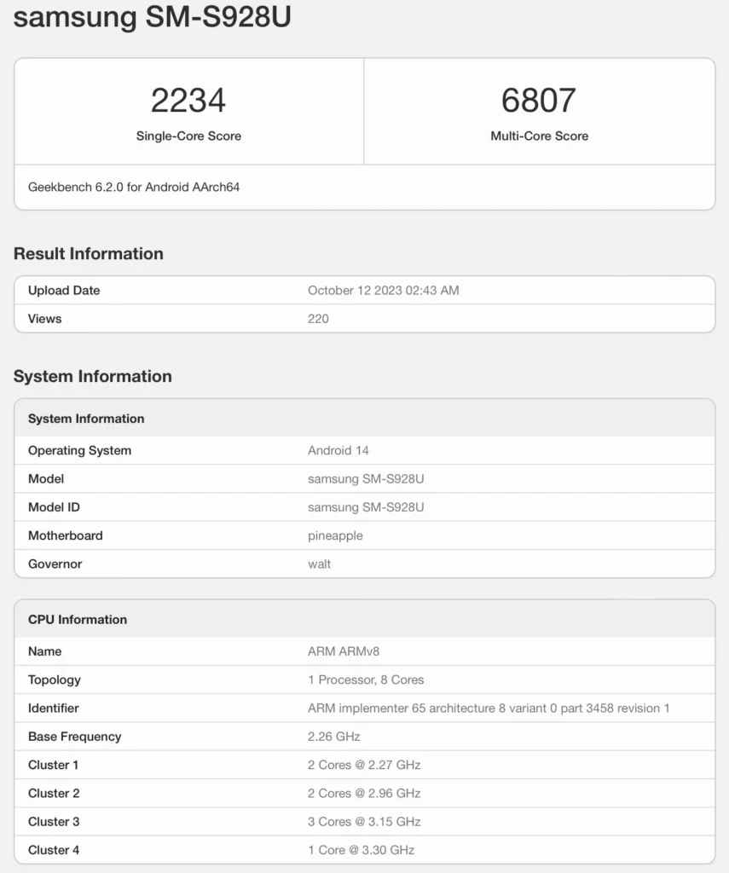Image resolution: width=729 pixels, height=873 pixels.
Task: Select '2 Cores @ 2.96 GHz' value
Action: click(364, 794)
